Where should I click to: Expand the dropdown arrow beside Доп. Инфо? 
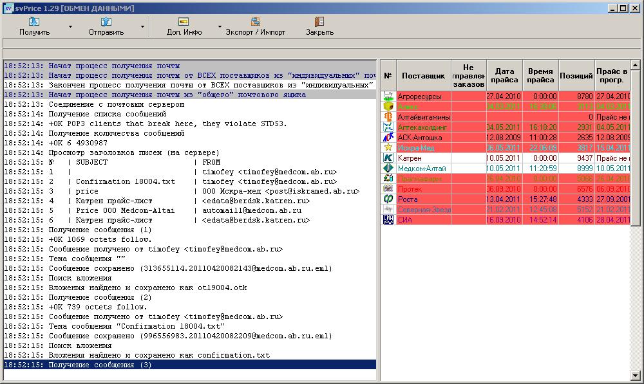click(x=220, y=27)
